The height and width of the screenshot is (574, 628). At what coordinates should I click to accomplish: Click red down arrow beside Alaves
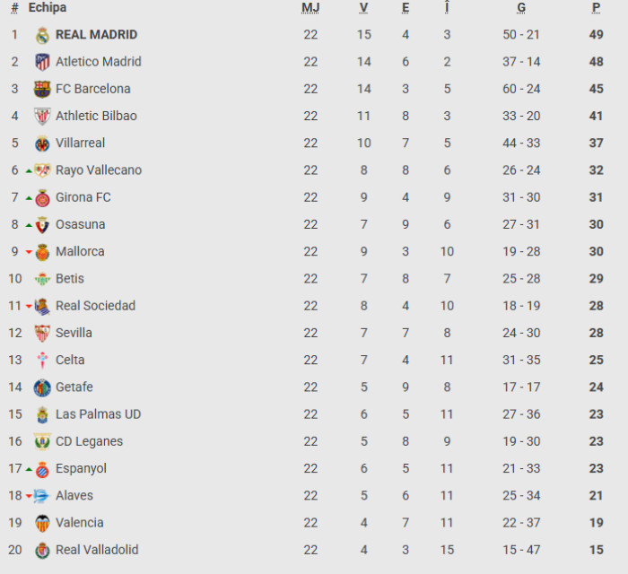pyautogui.click(x=29, y=496)
